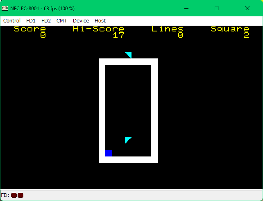Open the CMT cassette menu
This screenshot has height=201, width=263.
click(62, 20)
